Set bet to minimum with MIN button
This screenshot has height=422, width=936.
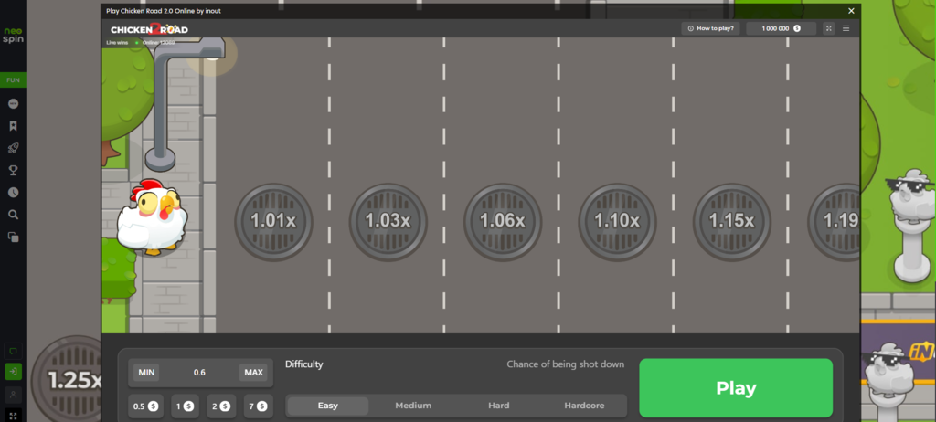tap(146, 373)
